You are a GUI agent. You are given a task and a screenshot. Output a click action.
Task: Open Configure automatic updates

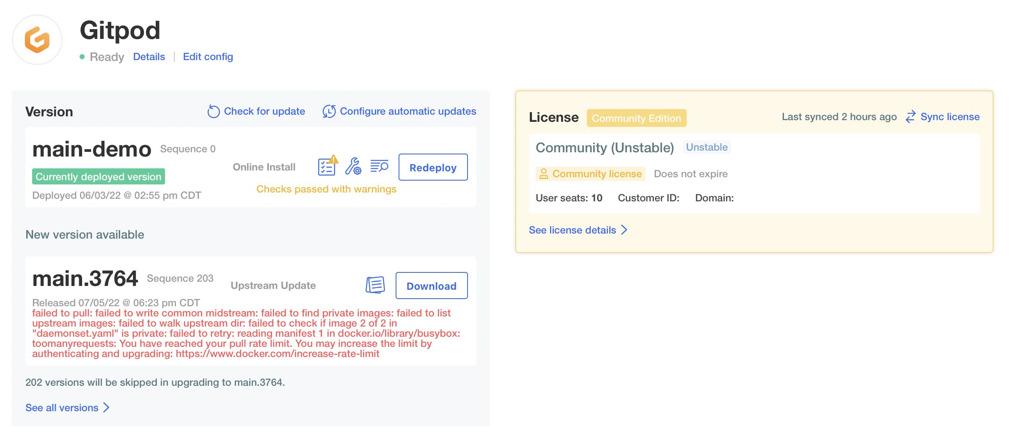coord(408,111)
